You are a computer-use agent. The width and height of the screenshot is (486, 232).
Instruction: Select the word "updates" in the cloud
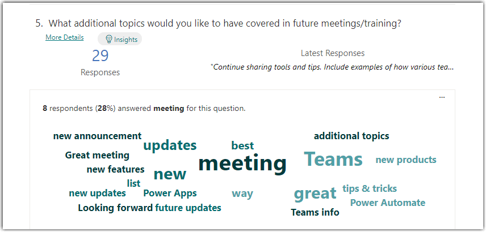click(170, 145)
